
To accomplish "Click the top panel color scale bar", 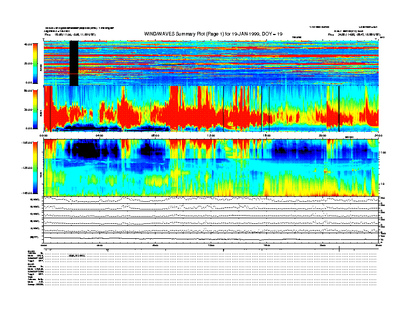I will point(35,63).
